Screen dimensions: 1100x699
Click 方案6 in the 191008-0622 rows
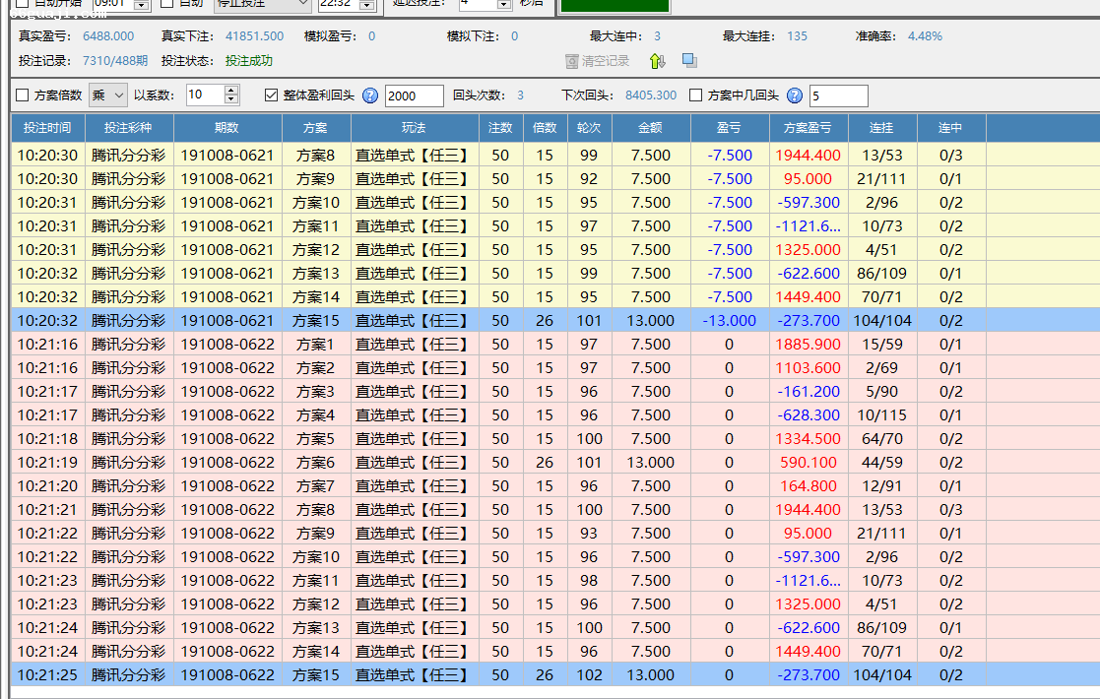(x=316, y=463)
